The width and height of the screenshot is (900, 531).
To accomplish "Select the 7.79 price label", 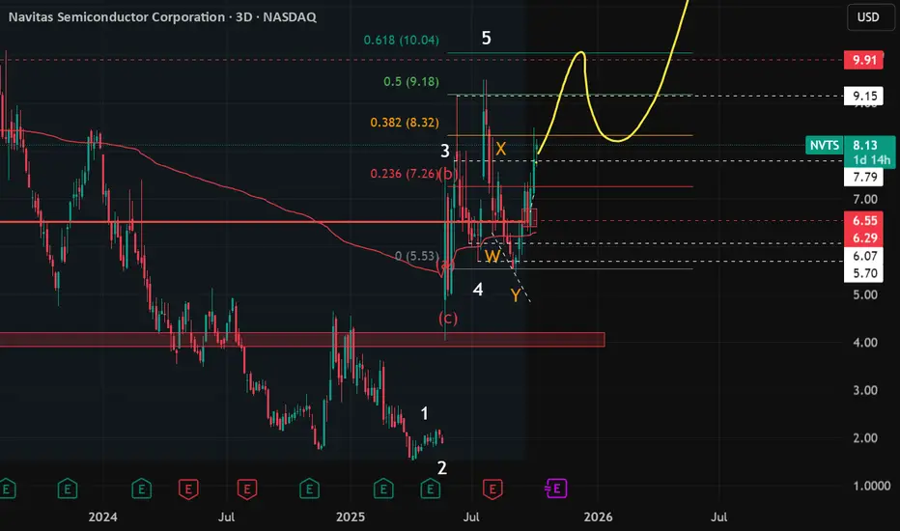I will point(863,177).
